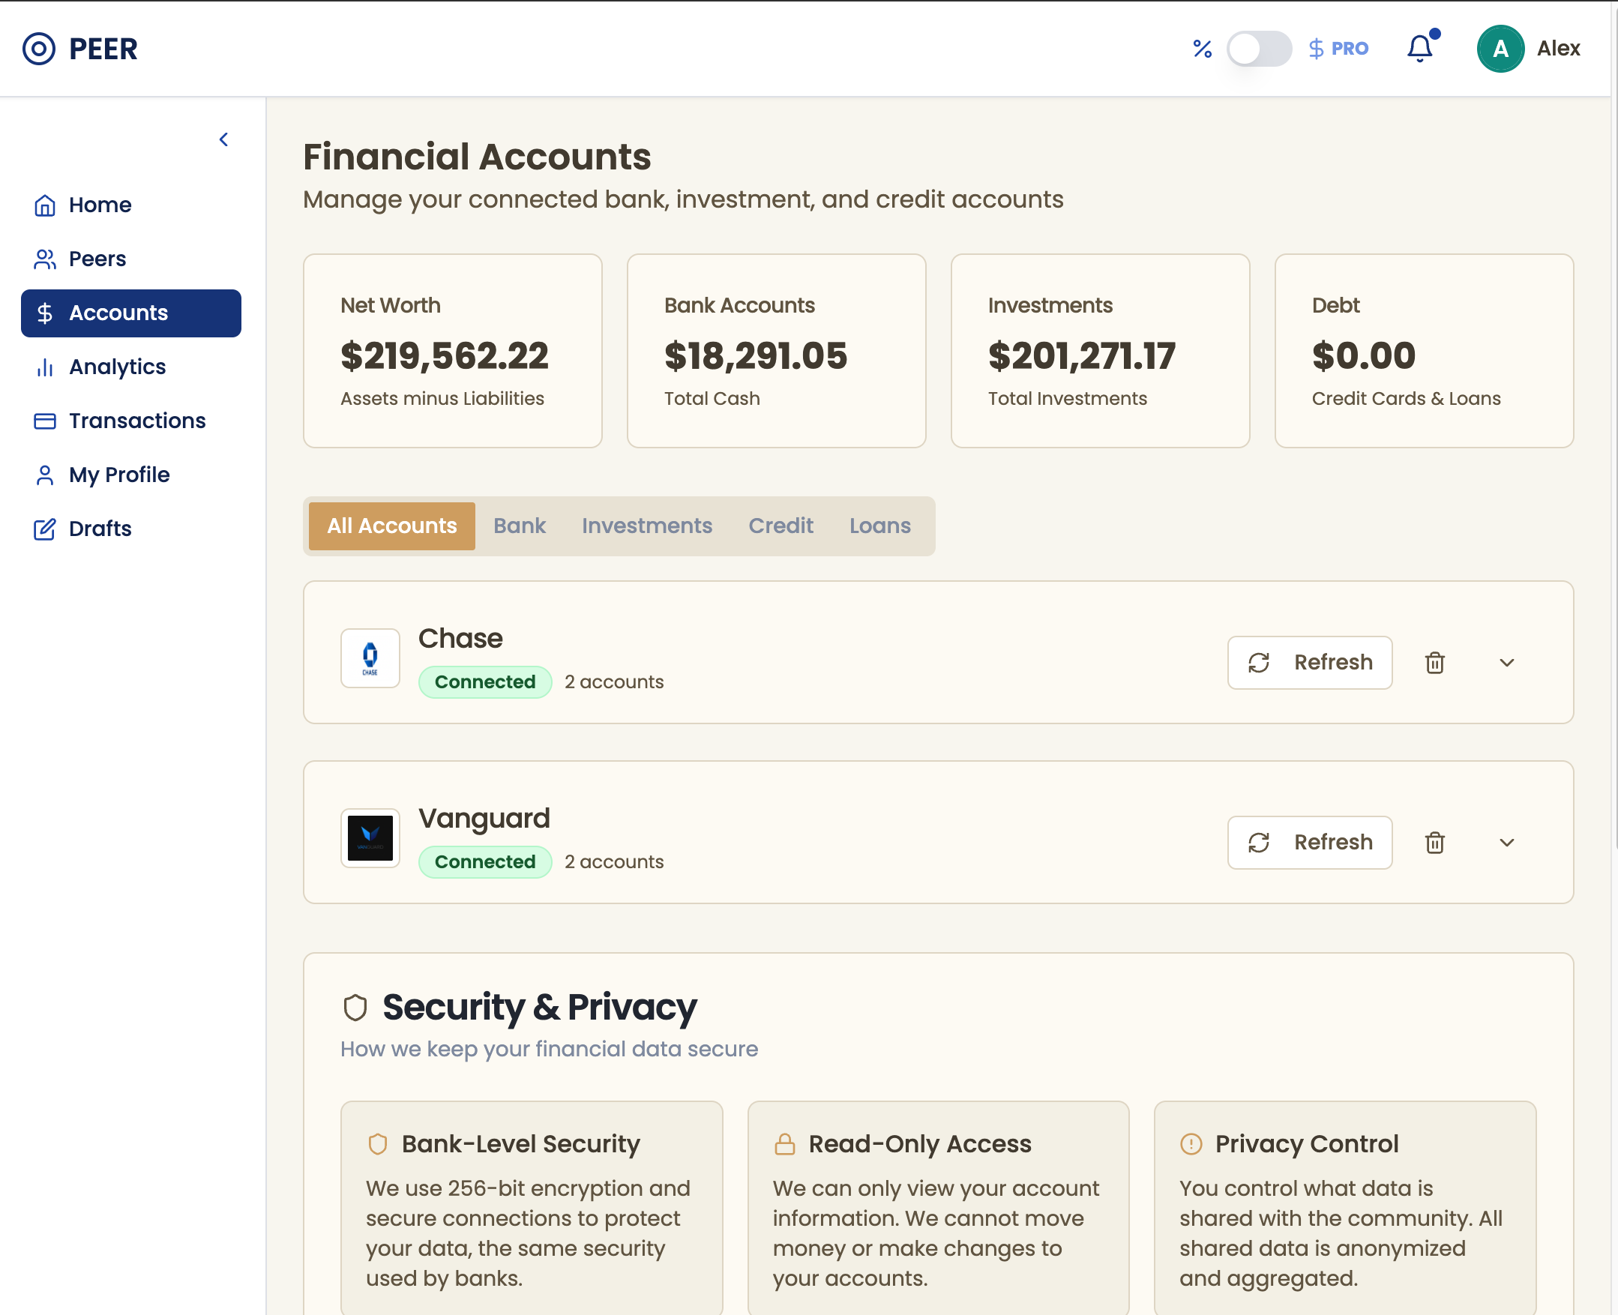Click the Chase bank logo
1618x1315 pixels.
[x=370, y=657]
